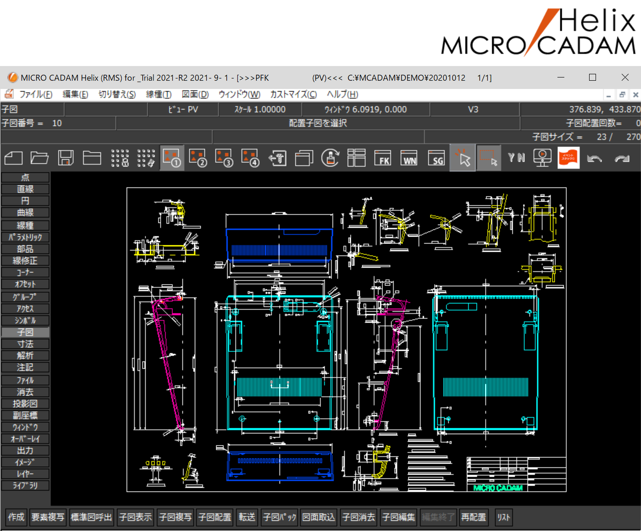
Task: Select the view 4 toolbar icon
Action: pyautogui.click(x=251, y=158)
